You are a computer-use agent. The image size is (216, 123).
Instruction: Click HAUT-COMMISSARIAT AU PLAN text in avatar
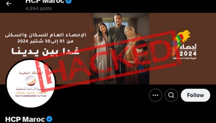[x=31, y=96]
